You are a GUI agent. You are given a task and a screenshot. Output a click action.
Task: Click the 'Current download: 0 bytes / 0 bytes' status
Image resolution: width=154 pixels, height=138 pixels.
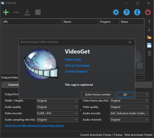pyautogui.click(x=101, y=135)
